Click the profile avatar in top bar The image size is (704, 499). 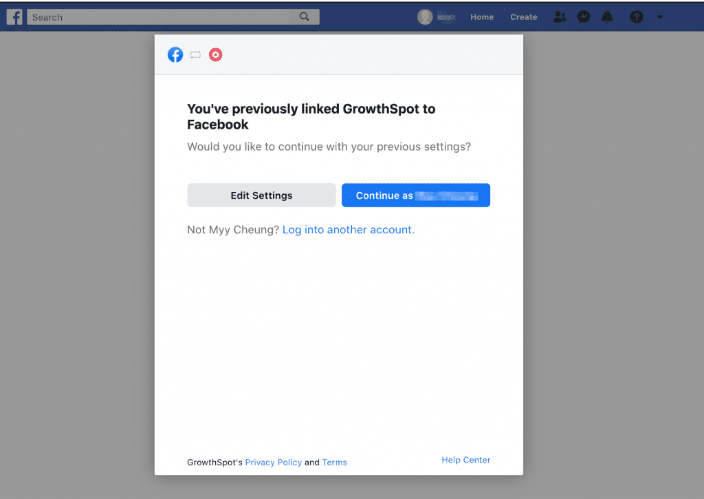coord(425,17)
